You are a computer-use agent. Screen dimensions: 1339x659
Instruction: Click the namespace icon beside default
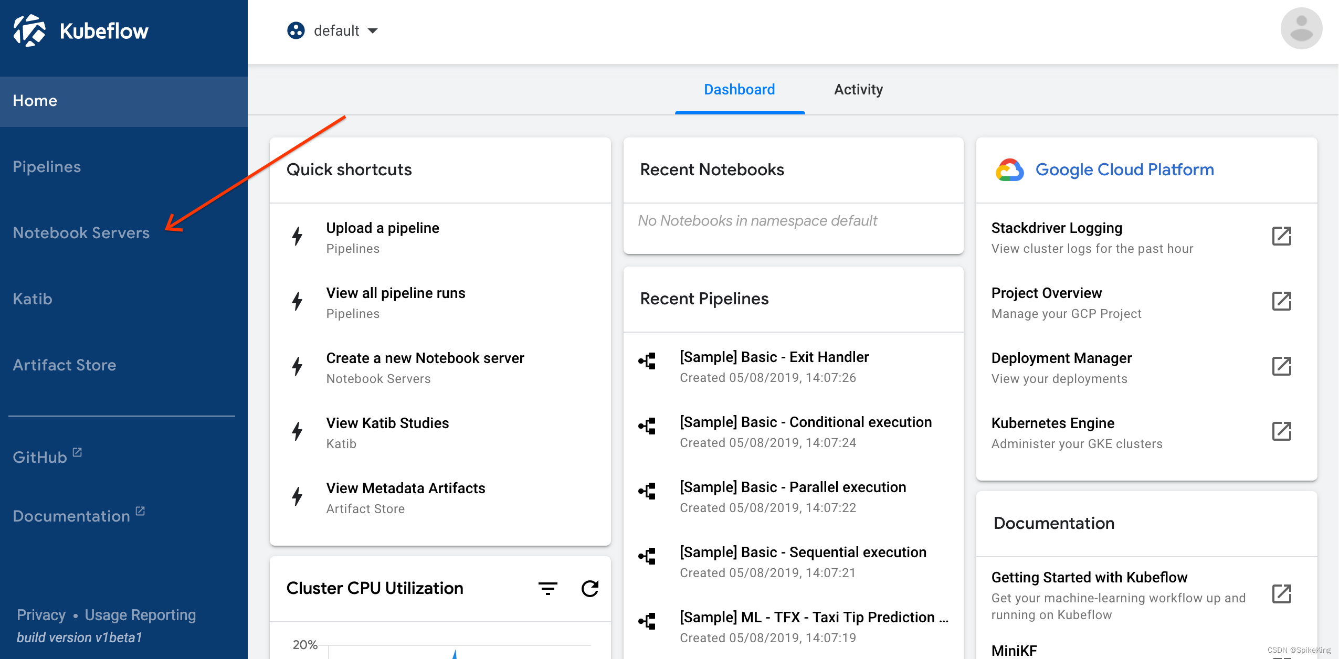point(296,30)
